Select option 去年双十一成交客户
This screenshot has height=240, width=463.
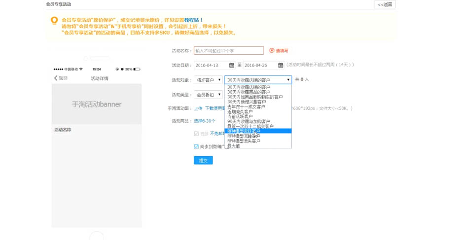pyautogui.click(x=258, y=106)
